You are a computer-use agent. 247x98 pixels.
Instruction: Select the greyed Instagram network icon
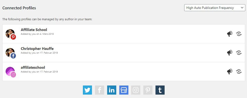click(x=136, y=90)
